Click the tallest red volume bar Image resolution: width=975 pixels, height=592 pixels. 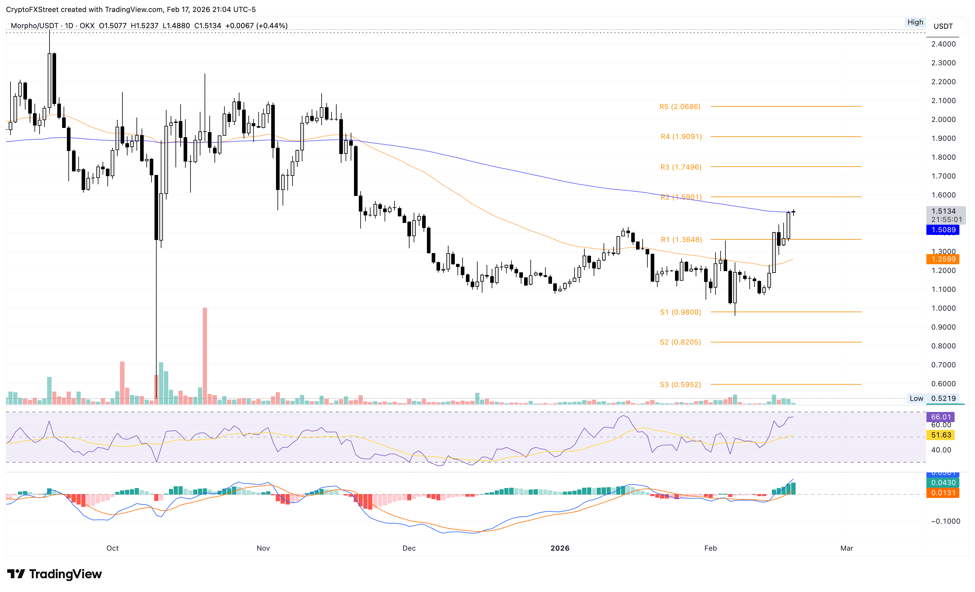205,356
